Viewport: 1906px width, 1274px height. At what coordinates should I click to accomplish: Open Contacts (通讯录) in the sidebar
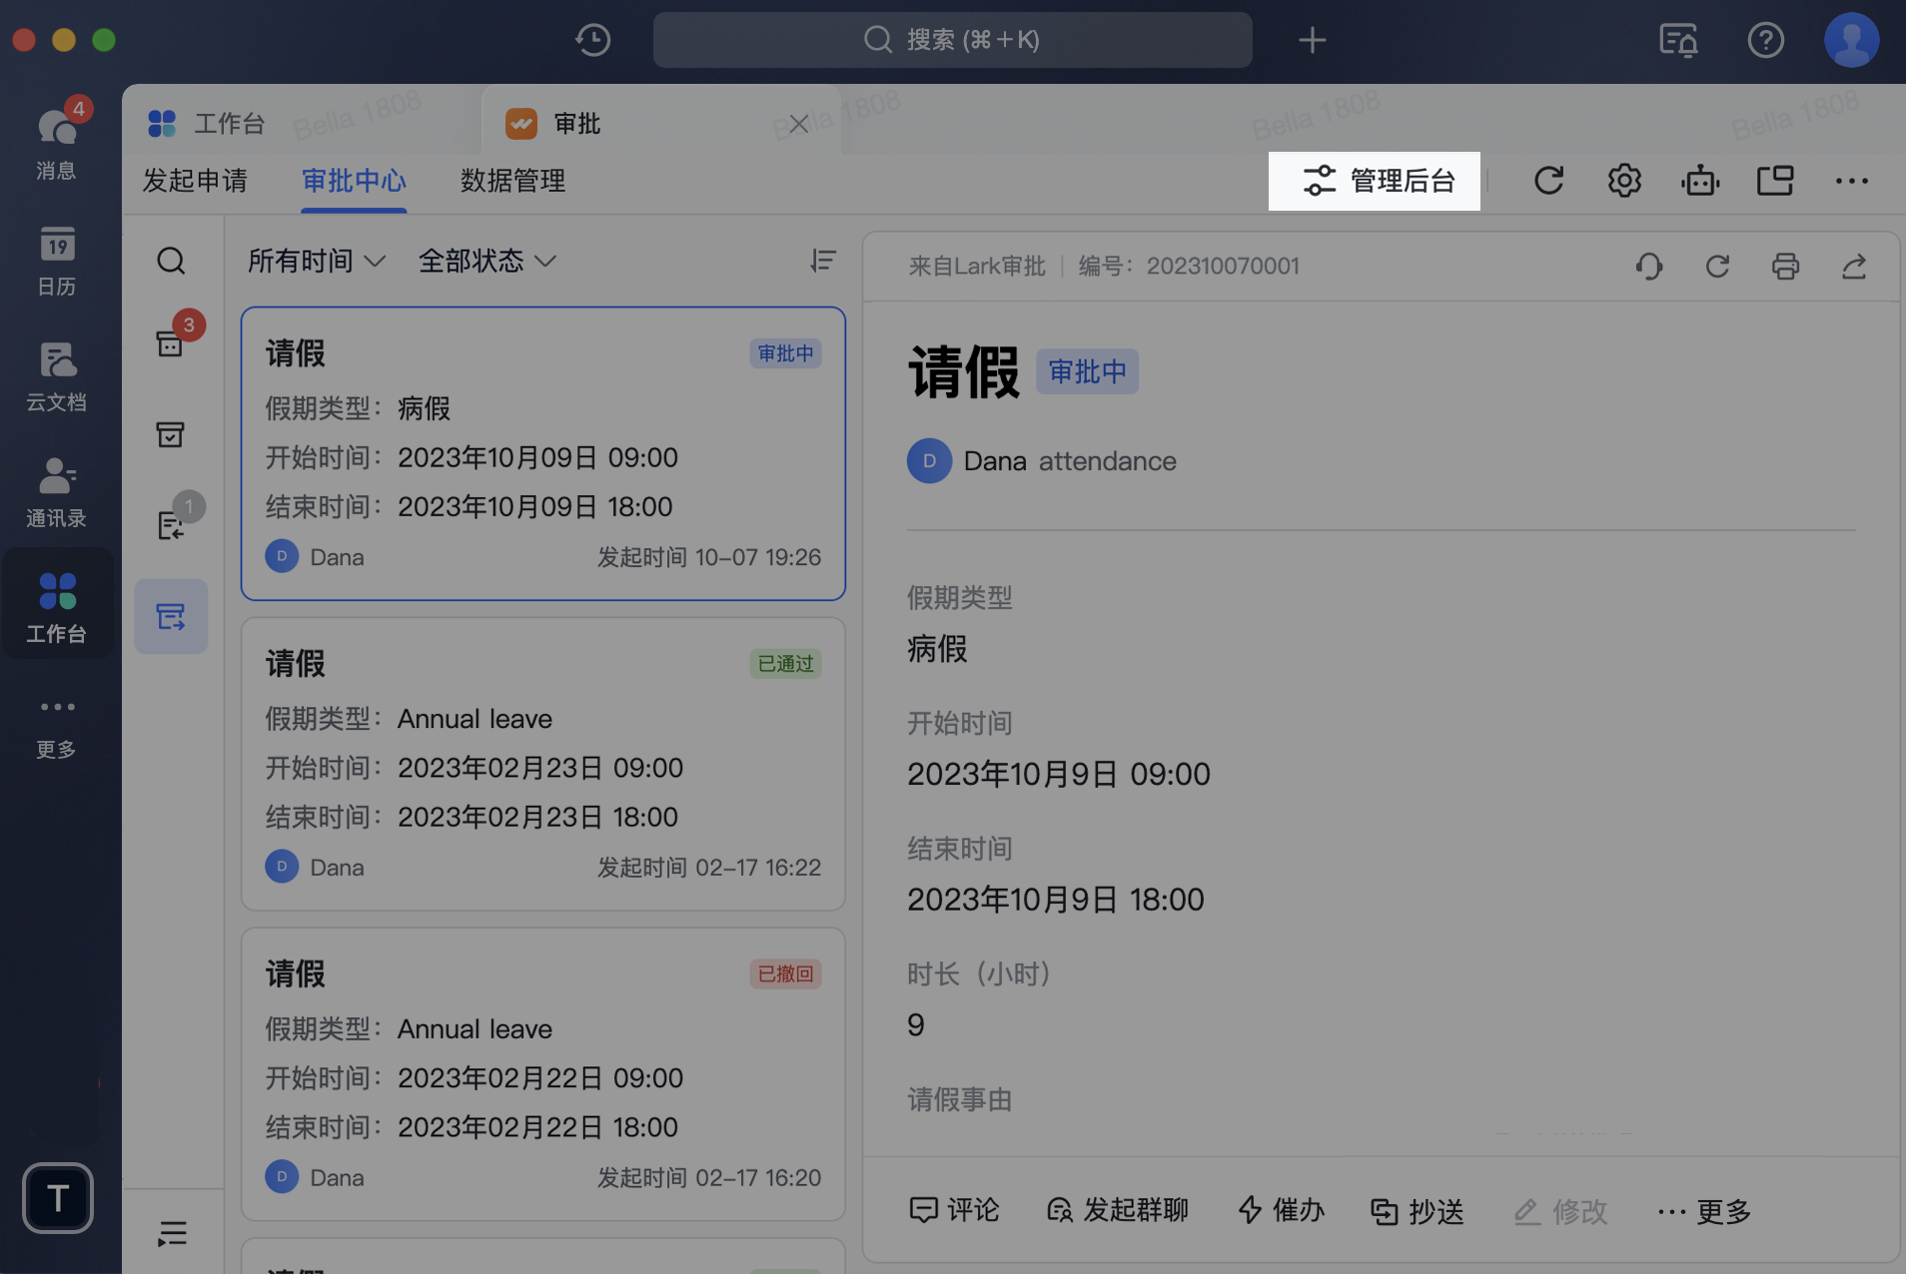[57, 492]
